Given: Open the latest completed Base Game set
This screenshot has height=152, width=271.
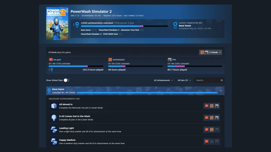Looking at the screenshot, I should coord(185,26).
